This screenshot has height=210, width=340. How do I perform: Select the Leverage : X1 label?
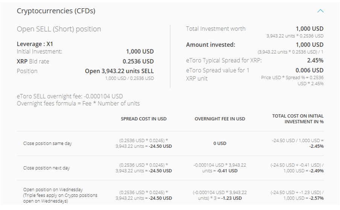point(35,44)
